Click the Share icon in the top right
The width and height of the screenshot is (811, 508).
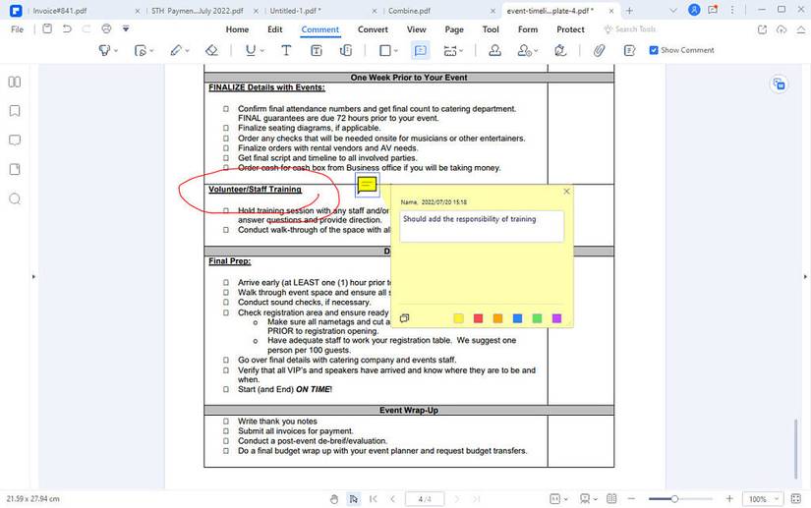tap(762, 29)
